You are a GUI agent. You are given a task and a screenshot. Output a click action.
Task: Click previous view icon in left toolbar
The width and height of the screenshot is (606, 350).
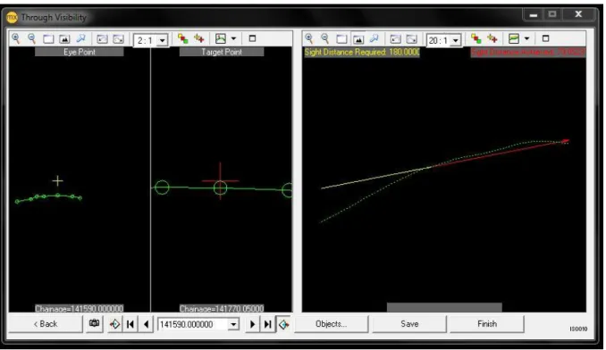(102, 39)
